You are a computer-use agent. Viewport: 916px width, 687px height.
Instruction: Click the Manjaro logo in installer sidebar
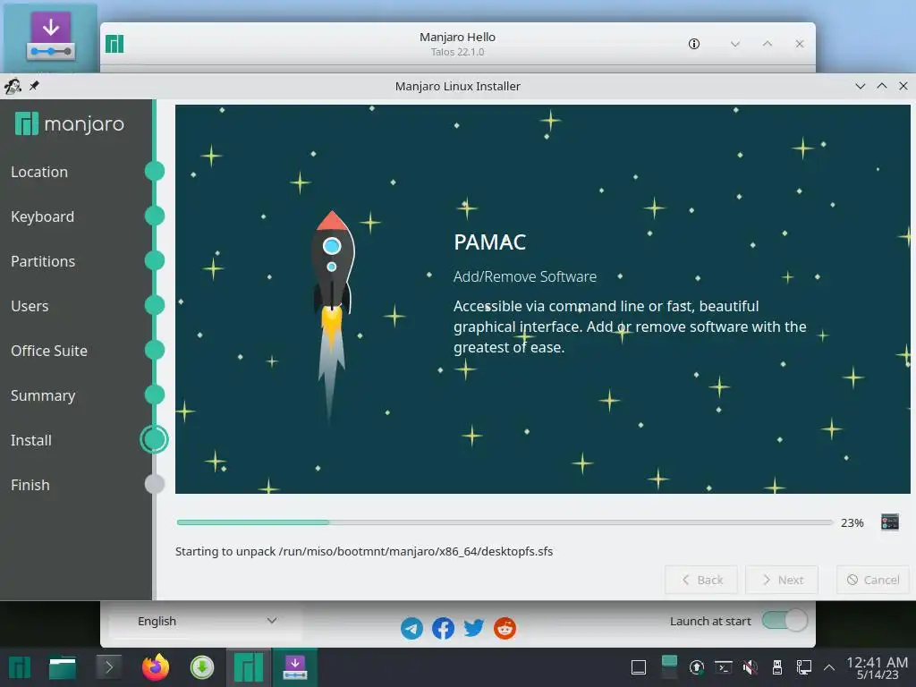pyautogui.click(x=70, y=123)
